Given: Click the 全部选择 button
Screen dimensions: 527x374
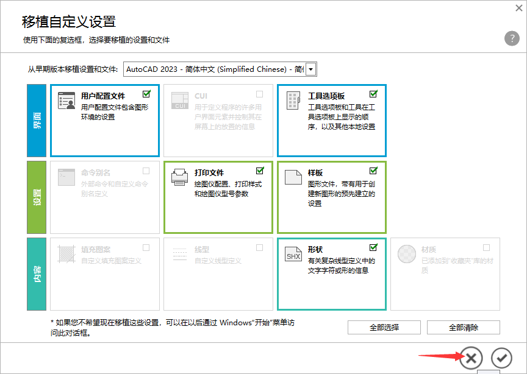Looking at the screenshot, I should tap(384, 327).
